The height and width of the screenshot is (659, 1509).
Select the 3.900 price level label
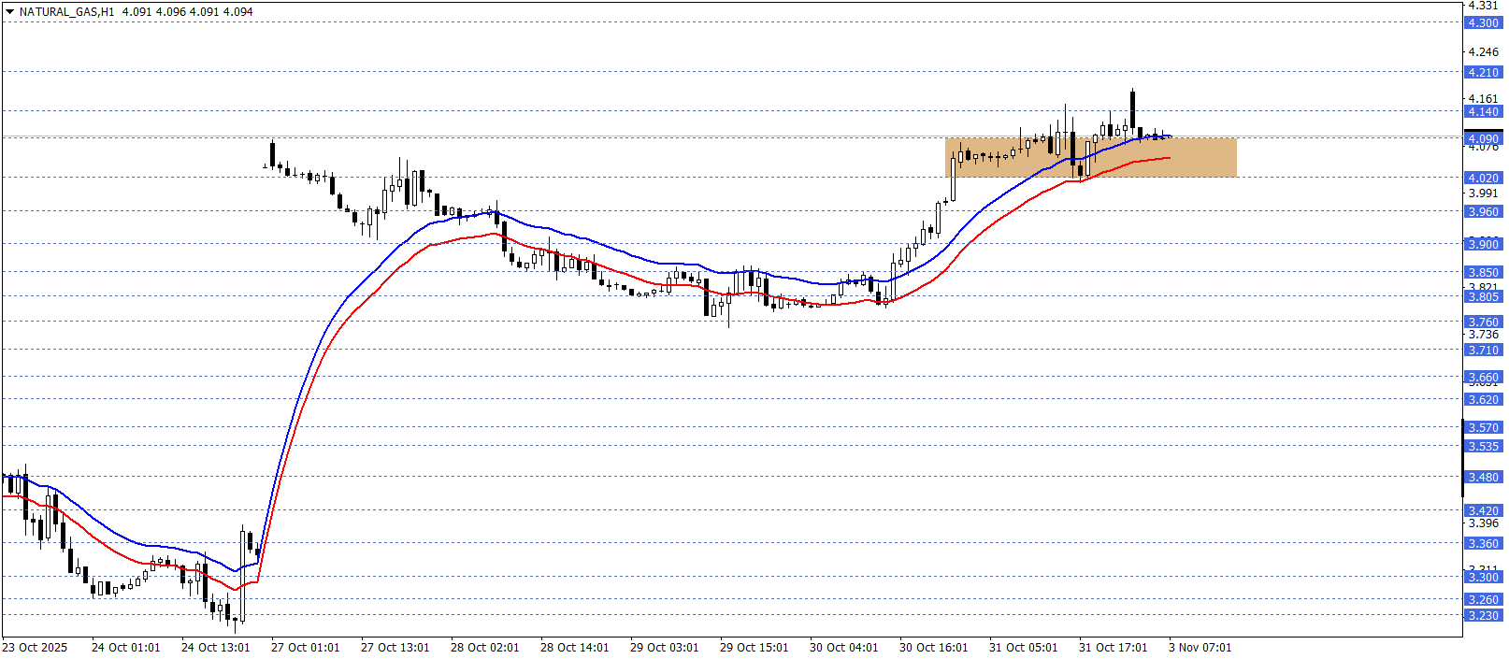[x=1483, y=245]
